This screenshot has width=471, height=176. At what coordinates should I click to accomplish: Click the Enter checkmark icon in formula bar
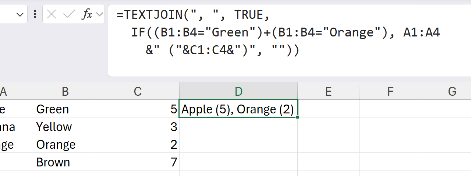[69, 14]
